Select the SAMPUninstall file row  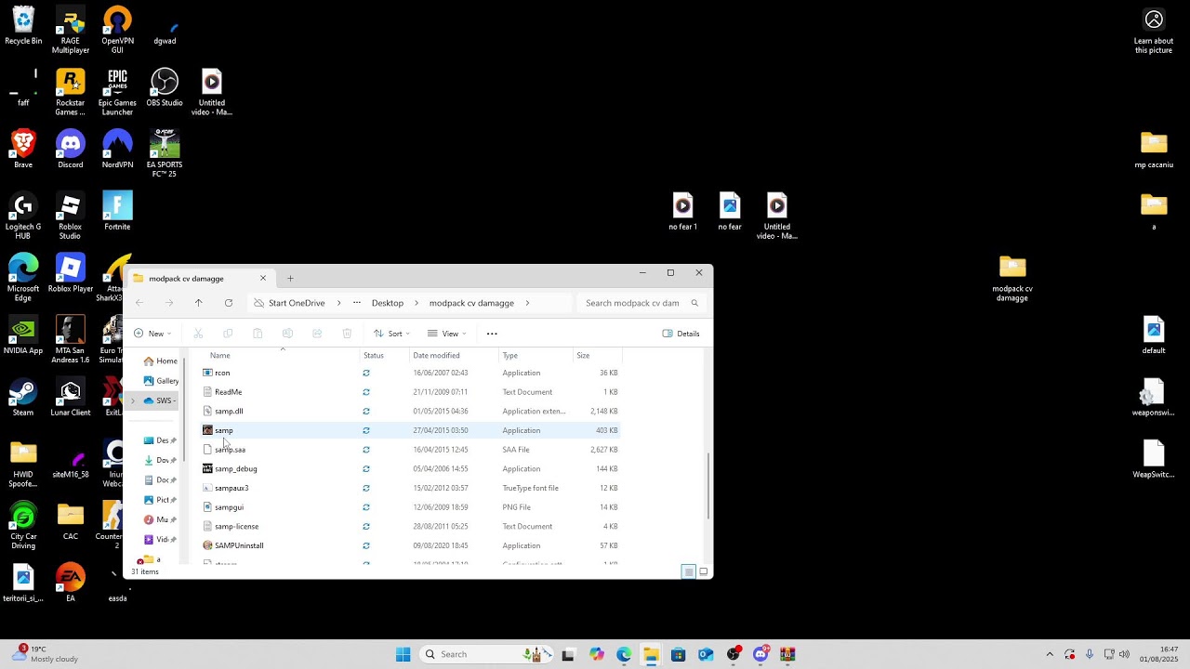point(410,545)
